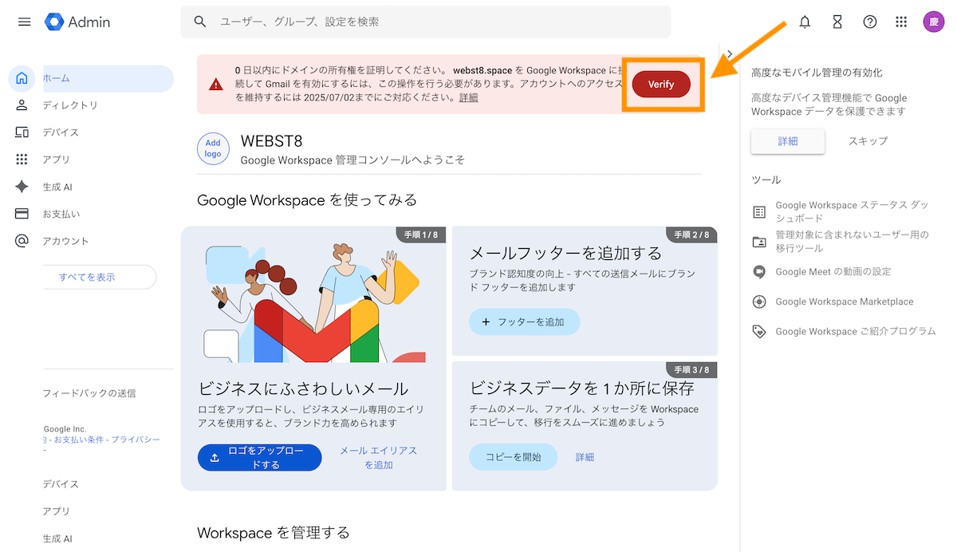Image resolution: width=957 pixels, height=552 pixels.
Task: Click the ロゴをアップロードする button
Action: click(x=260, y=458)
